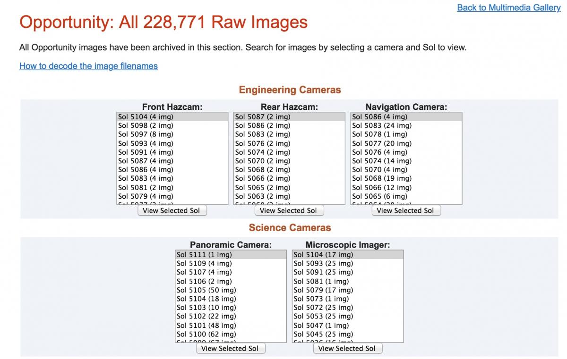Select Sol 5081 (2 img) in Front Hazcam list

[x=172, y=188]
